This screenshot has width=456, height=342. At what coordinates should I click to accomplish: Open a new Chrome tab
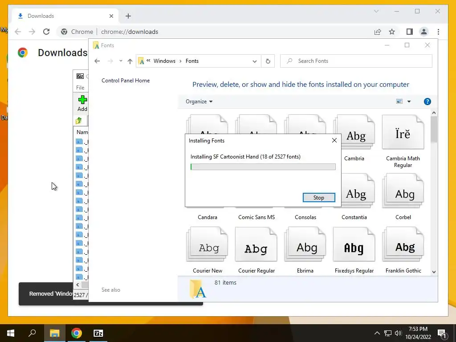[128, 16]
